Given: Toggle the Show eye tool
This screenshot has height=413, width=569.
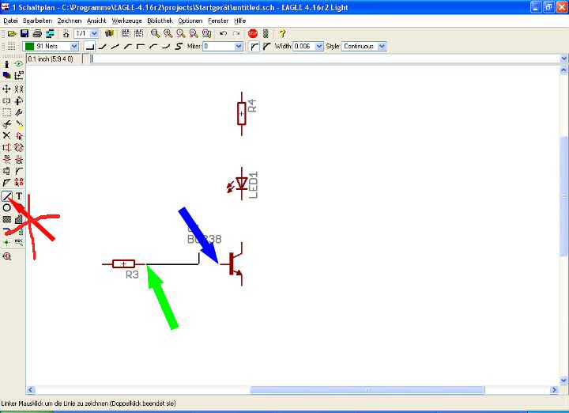Looking at the screenshot, I should pyautogui.click(x=18, y=64).
